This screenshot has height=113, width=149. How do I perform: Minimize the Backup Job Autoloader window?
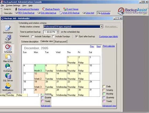[114, 18]
